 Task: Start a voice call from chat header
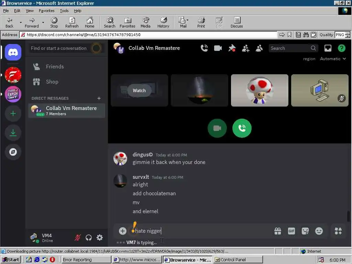point(204,48)
